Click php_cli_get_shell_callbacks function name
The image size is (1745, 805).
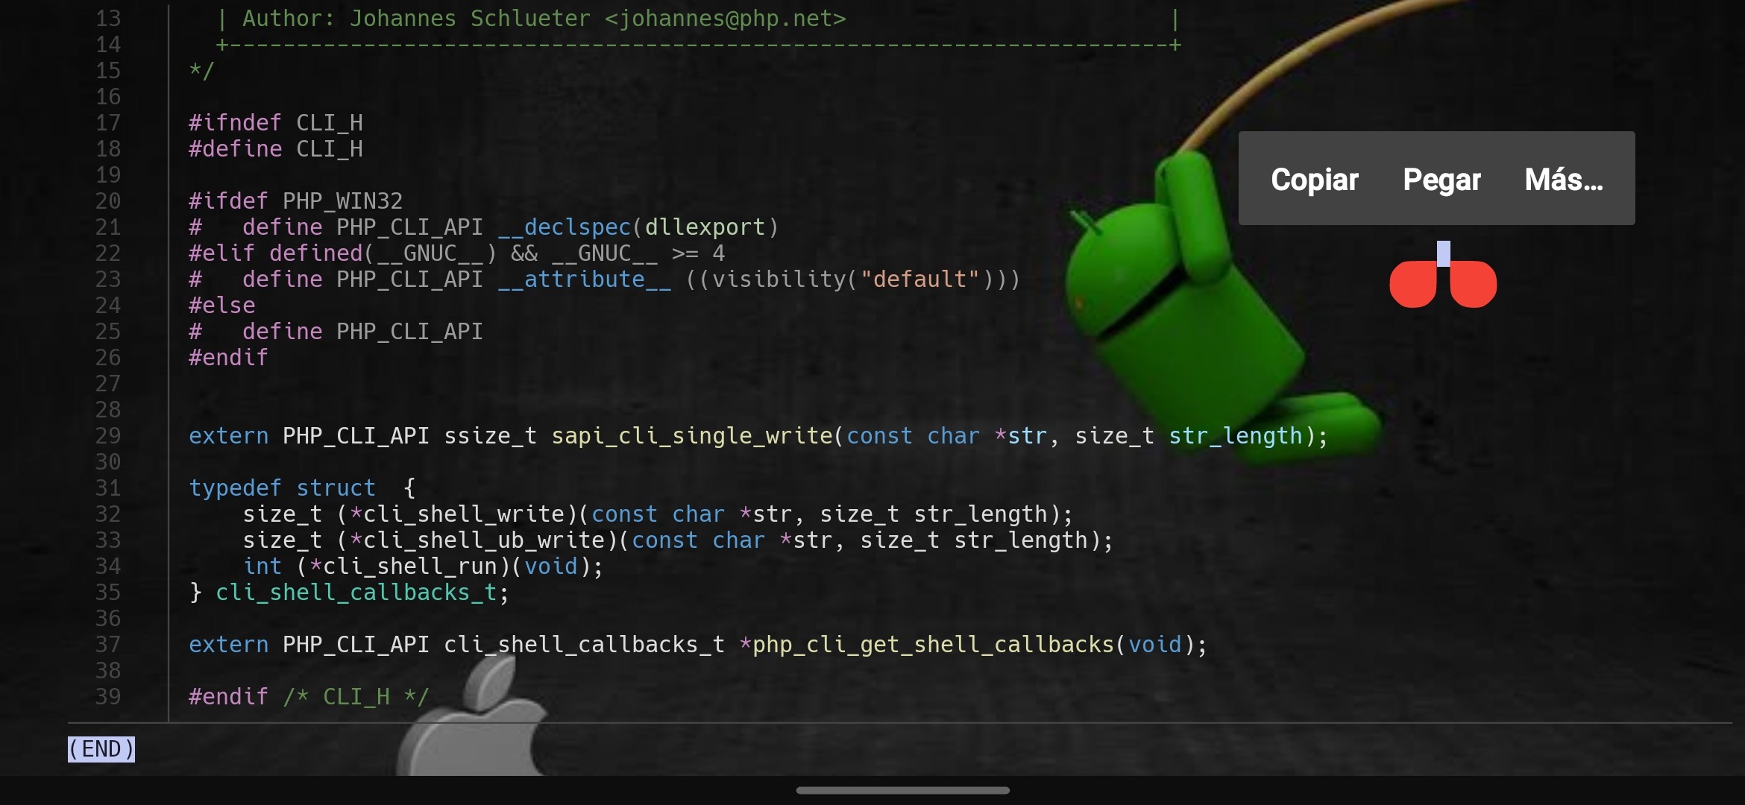tap(932, 645)
